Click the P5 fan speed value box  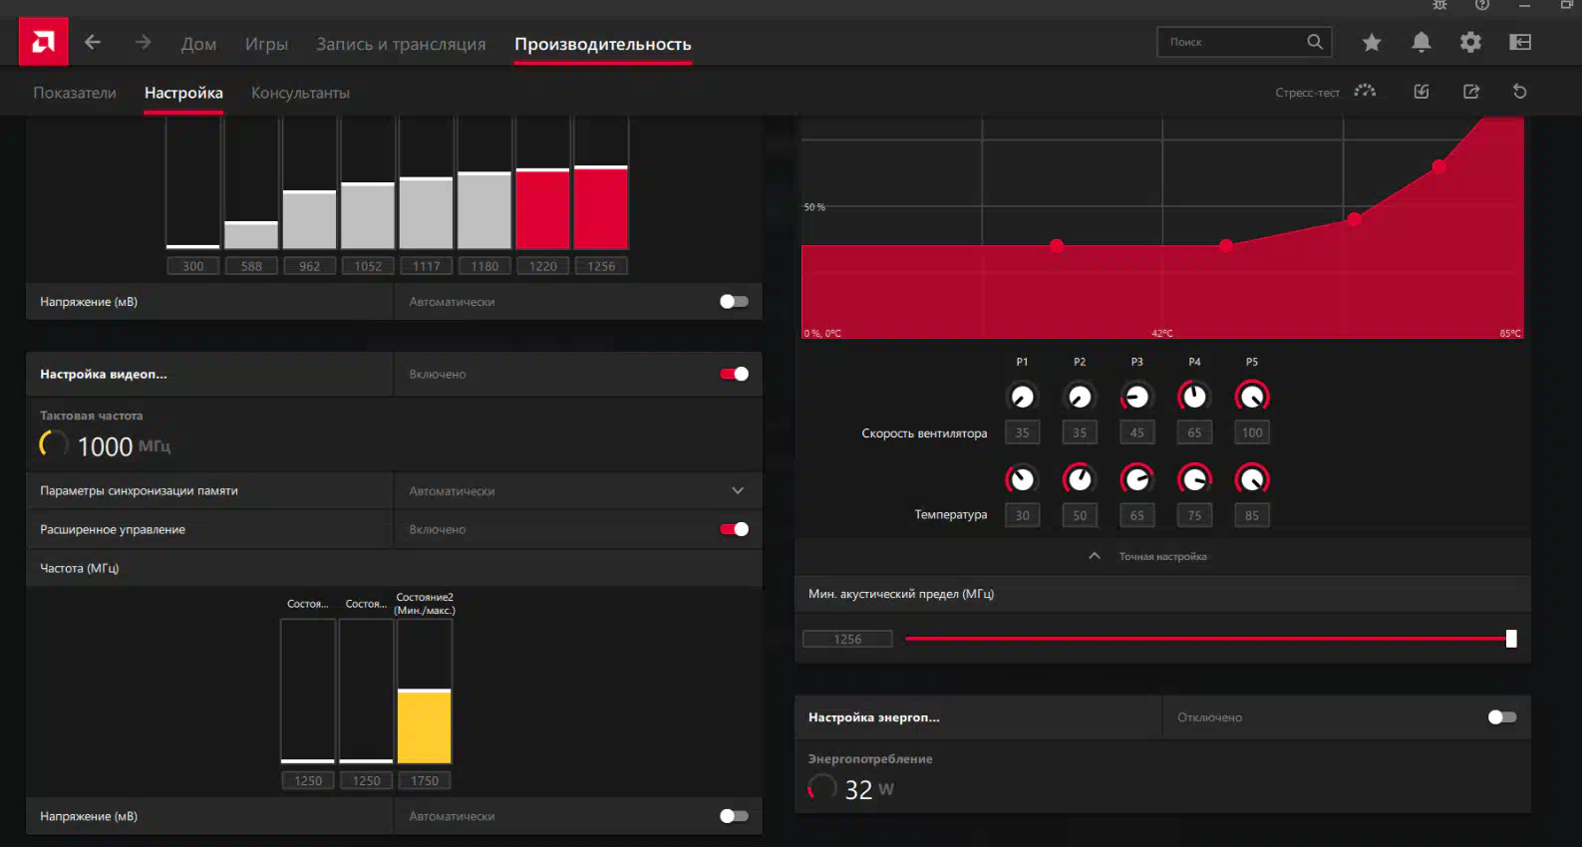click(1252, 432)
